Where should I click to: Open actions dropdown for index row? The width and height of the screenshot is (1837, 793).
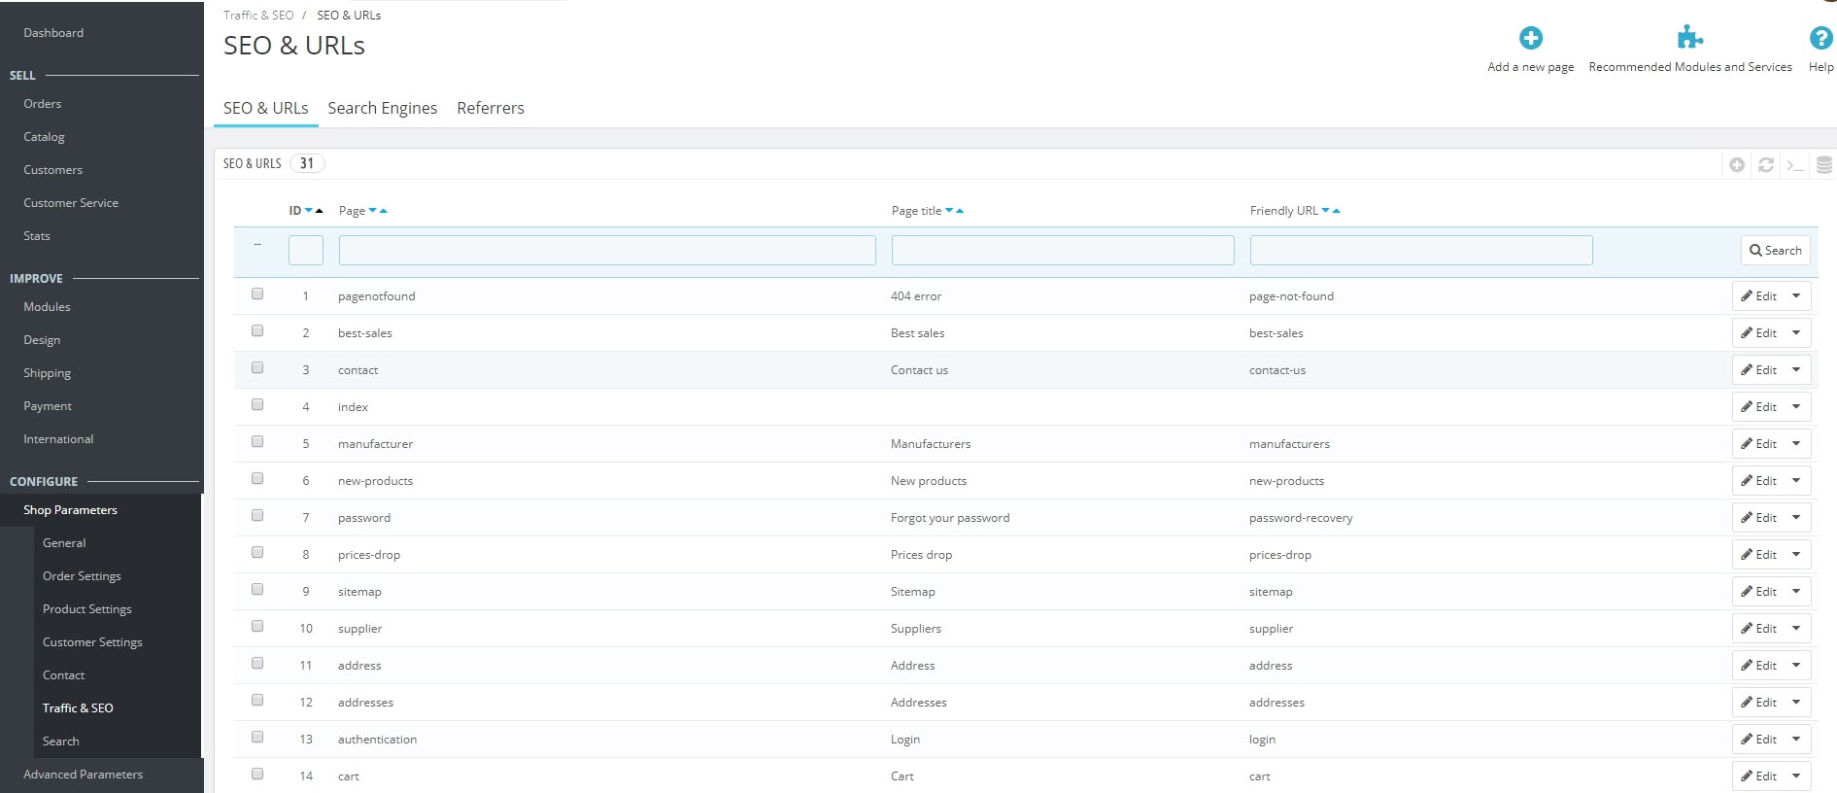click(1797, 407)
